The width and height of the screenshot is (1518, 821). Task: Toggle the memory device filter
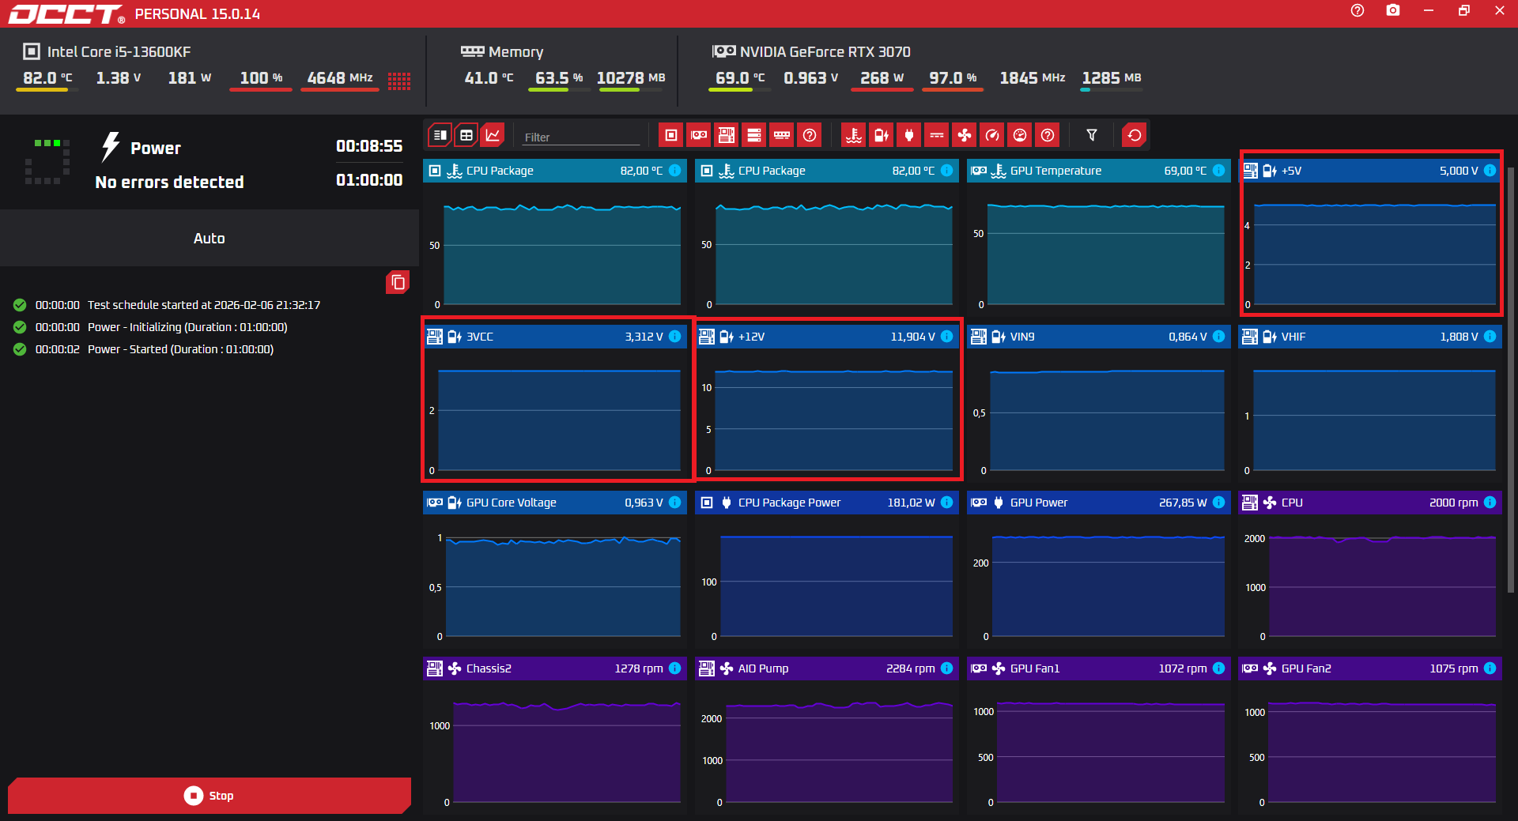pos(782,135)
